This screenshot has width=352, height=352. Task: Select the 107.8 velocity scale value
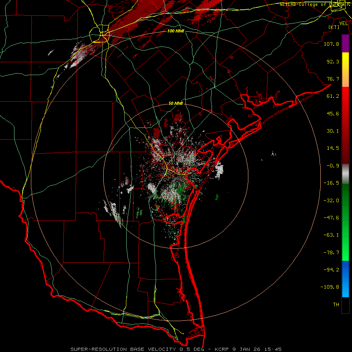(331, 44)
